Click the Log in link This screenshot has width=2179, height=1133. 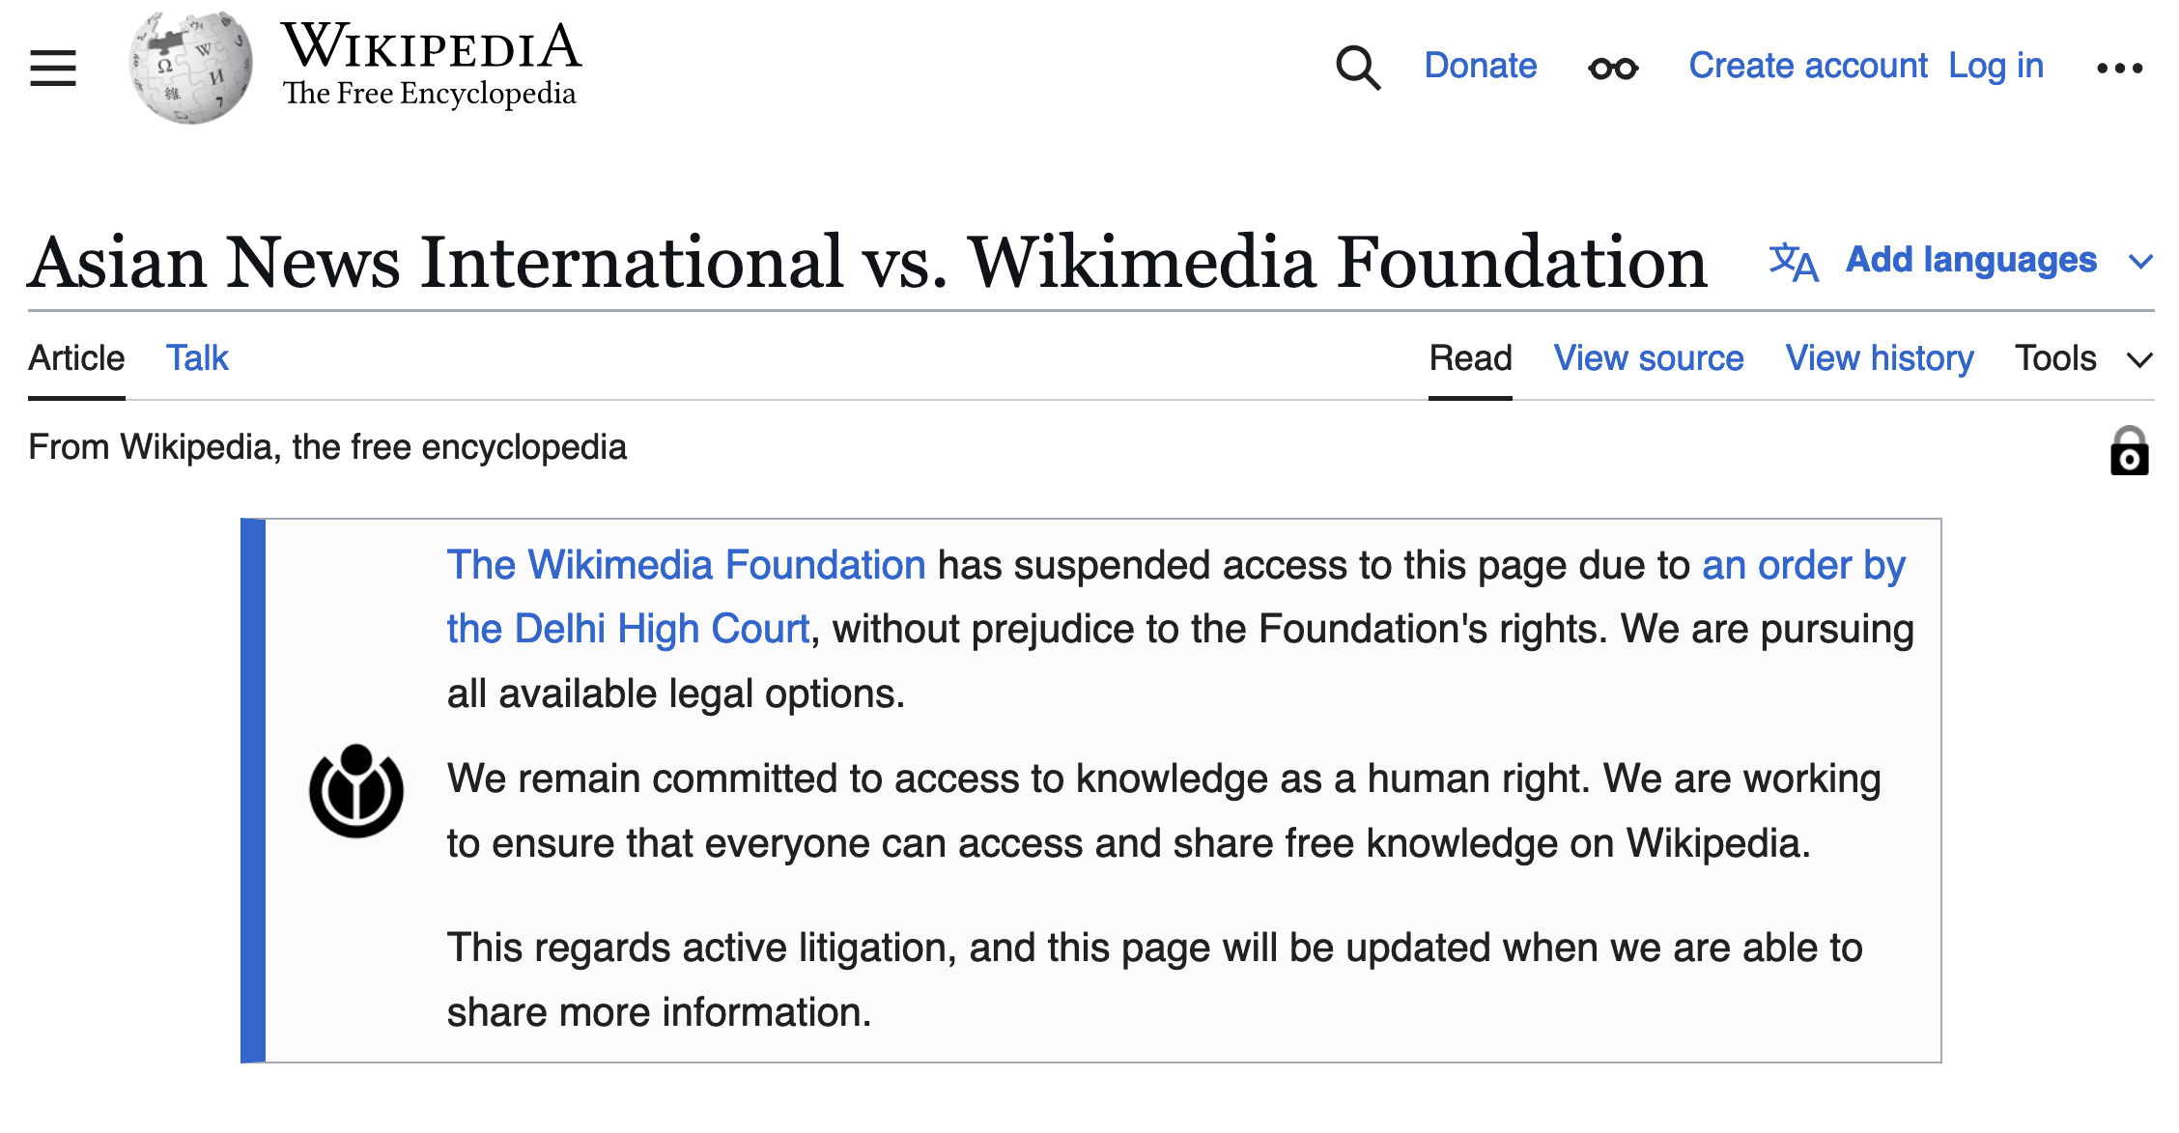[1995, 66]
